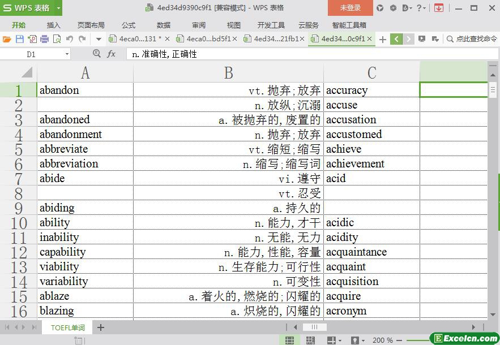500x345 pixels.
Task: Click the vertical scrollbar down arrow
Action: 493,314
